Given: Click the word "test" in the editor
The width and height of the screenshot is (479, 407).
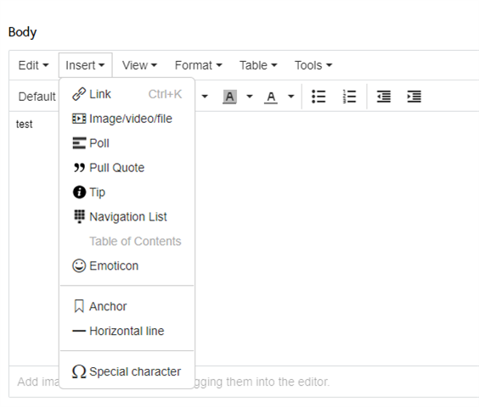Looking at the screenshot, I should point(24,124).
